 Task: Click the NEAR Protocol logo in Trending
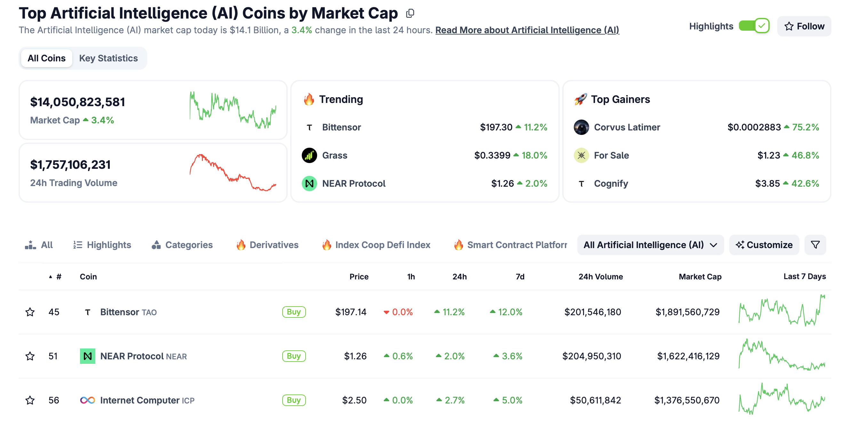(x=309, y=184)
